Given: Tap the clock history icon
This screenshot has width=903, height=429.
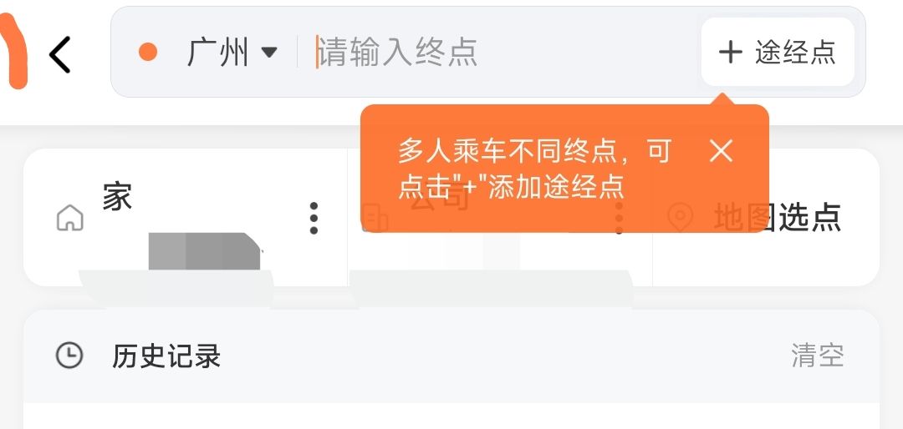Looking at the screenshot, I should pyautogui.click(x=69, y=356).
